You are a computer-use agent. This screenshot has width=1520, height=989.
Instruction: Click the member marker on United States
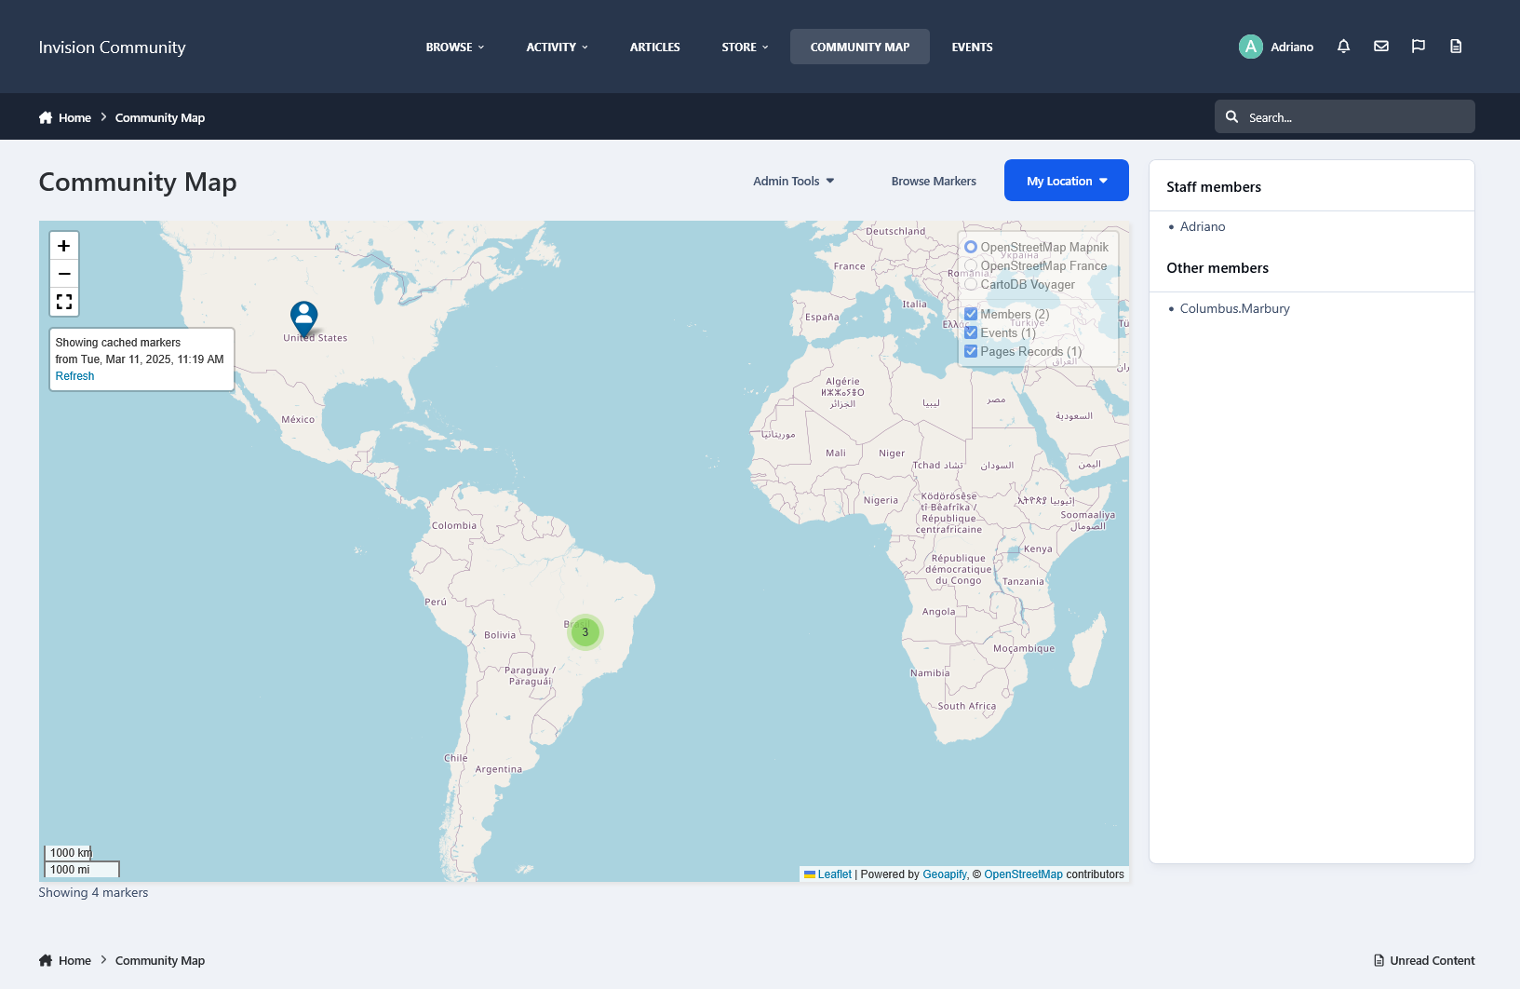point(304,318)
